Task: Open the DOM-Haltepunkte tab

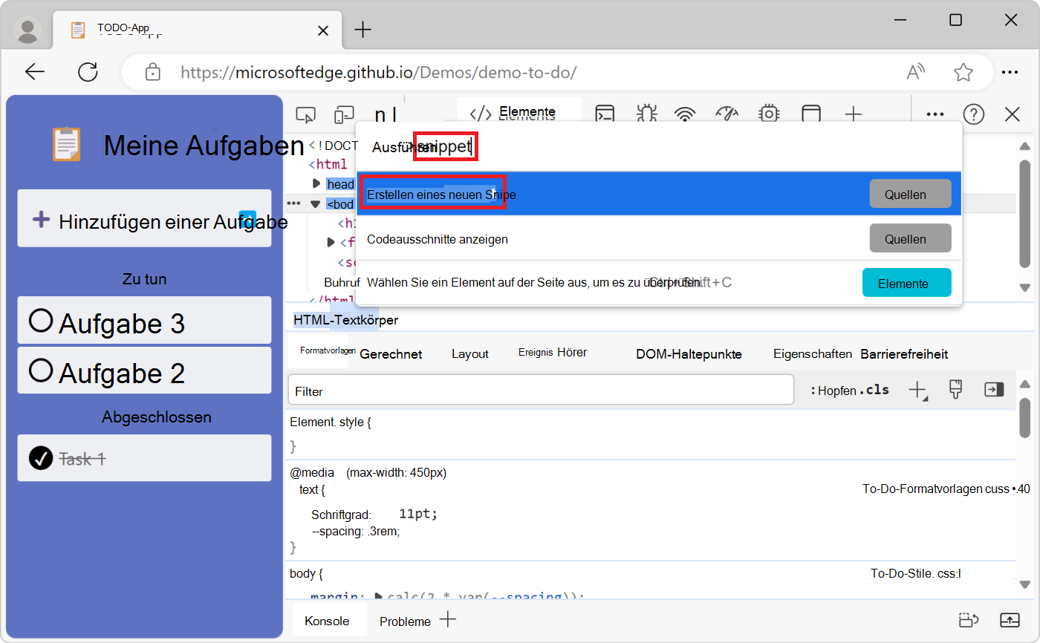Action: coord(689,354)
